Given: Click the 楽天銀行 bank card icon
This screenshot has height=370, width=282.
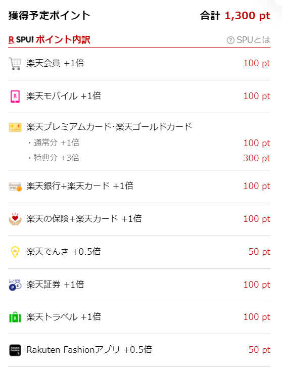Looking at the screenshot, I should [x=15, y=187].
